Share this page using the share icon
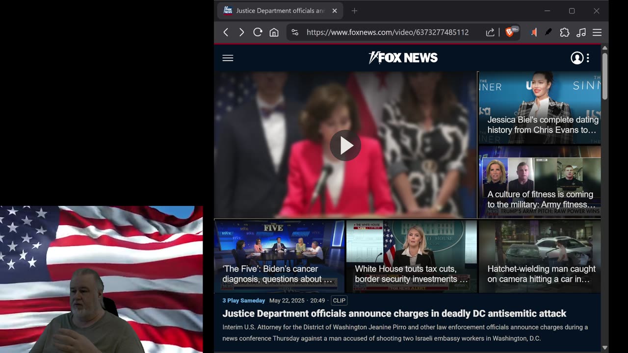This screenshot has height=353, width=628. (x=490, y=32)
